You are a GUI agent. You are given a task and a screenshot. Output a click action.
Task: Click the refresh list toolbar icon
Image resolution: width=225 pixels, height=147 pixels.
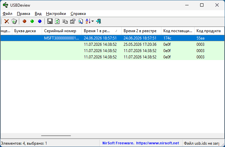point(57,22)
